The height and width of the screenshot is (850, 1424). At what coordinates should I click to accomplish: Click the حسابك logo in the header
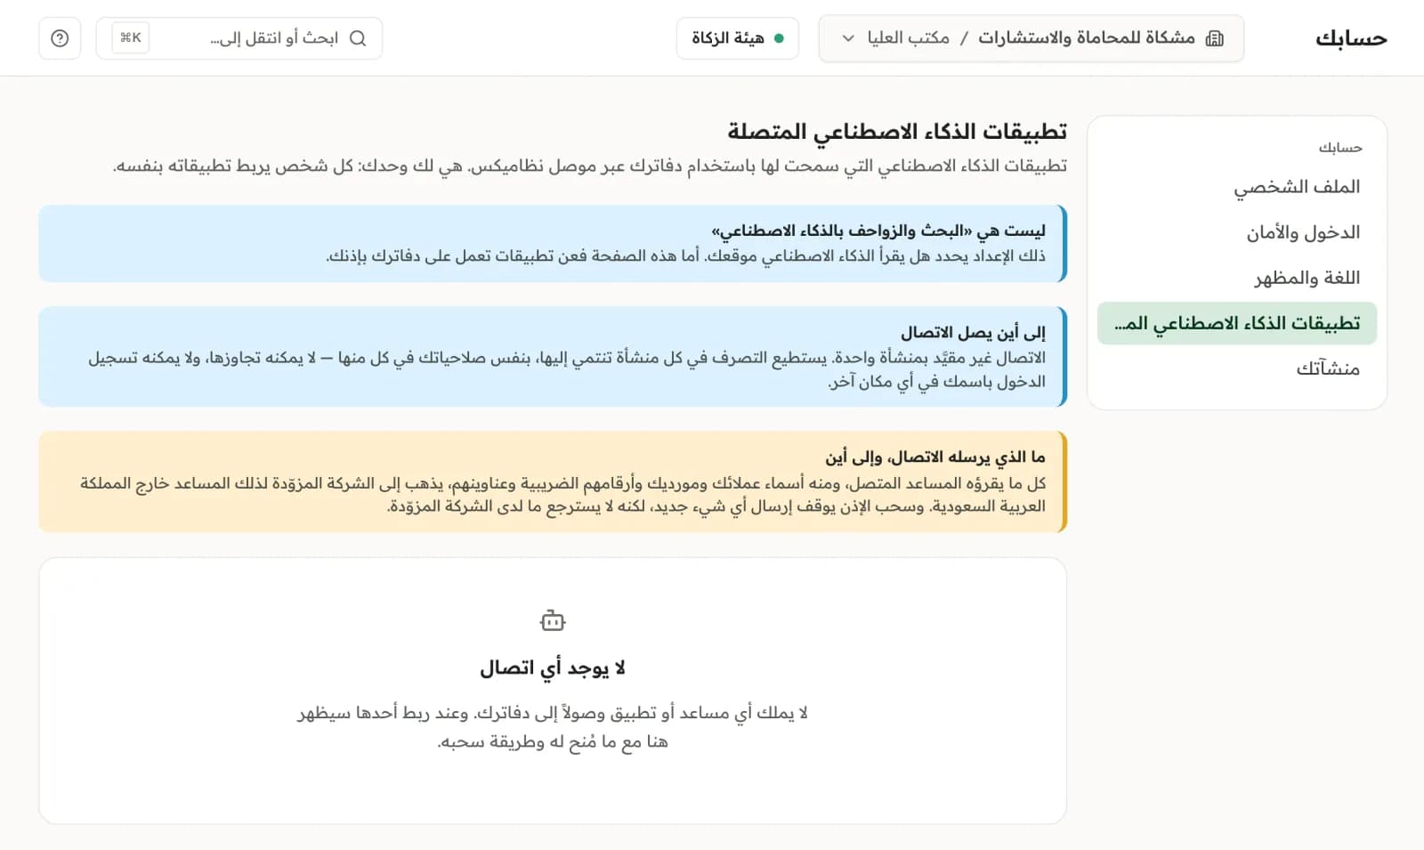(1351, 38)
